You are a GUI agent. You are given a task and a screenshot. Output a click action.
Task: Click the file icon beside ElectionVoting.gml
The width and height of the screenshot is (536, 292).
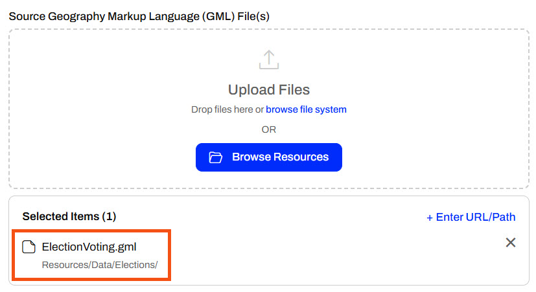pyautogui.click(x=29, y=247)
